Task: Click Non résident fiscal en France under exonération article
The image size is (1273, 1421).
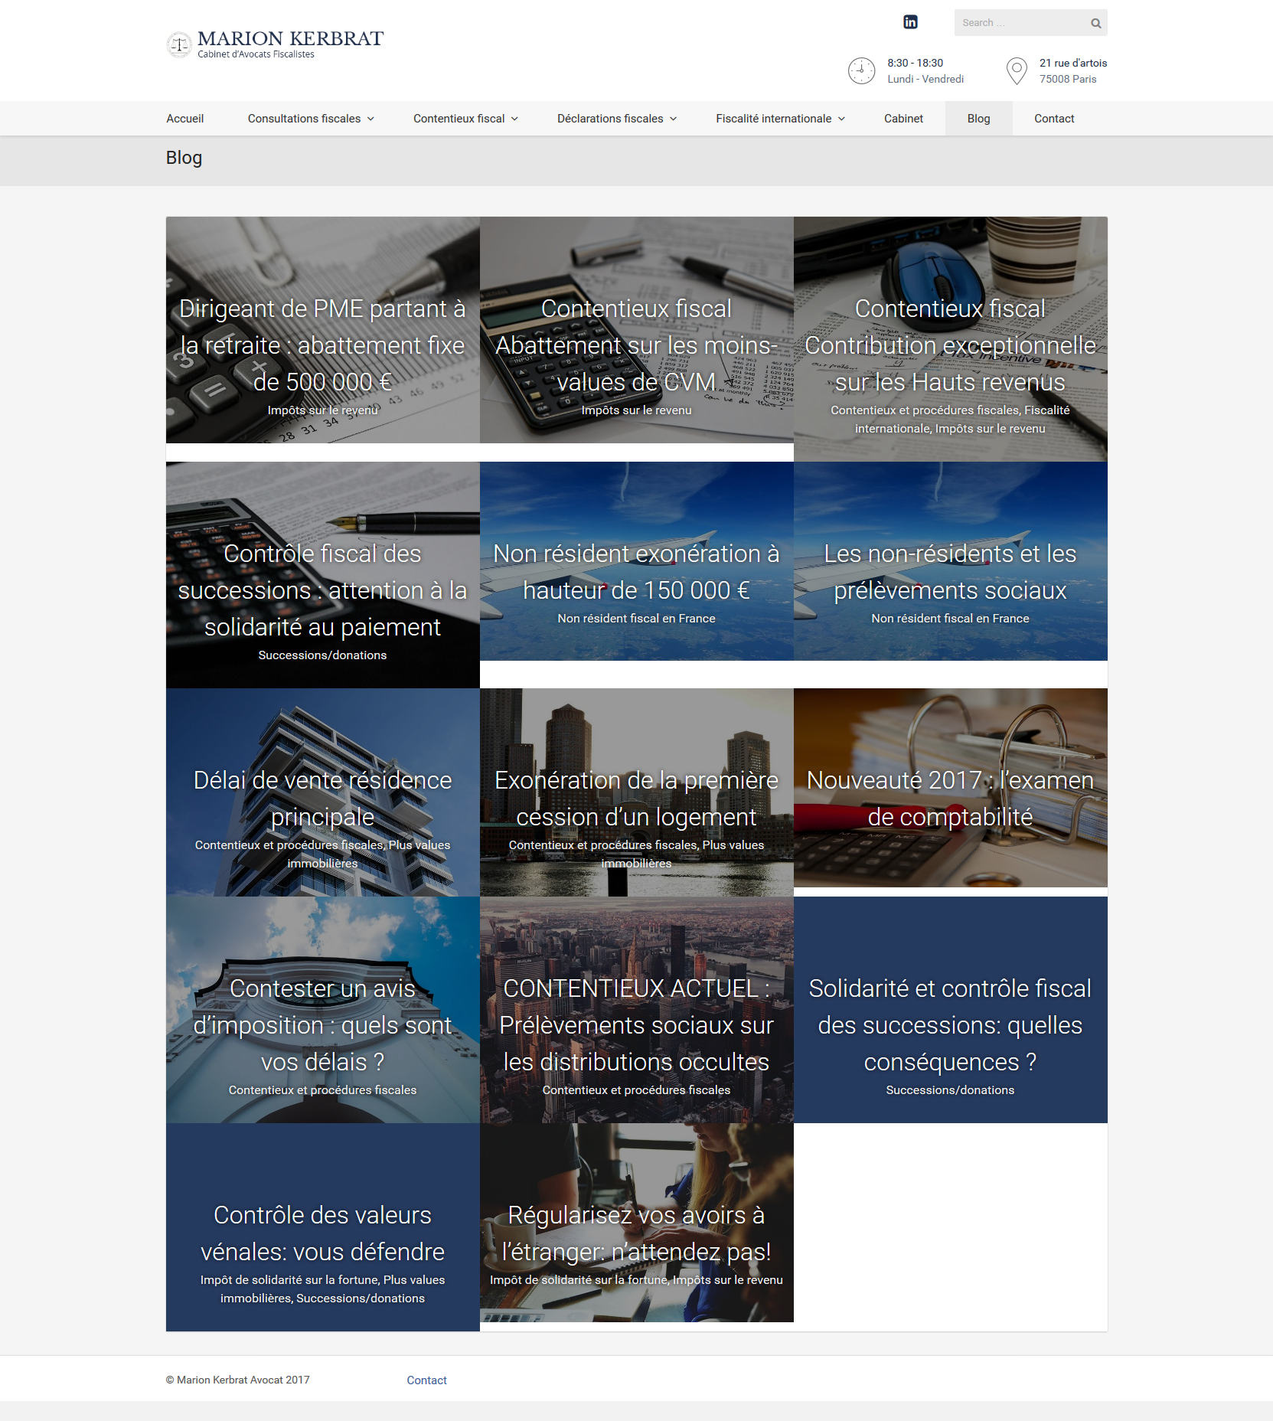Action: 636,619
